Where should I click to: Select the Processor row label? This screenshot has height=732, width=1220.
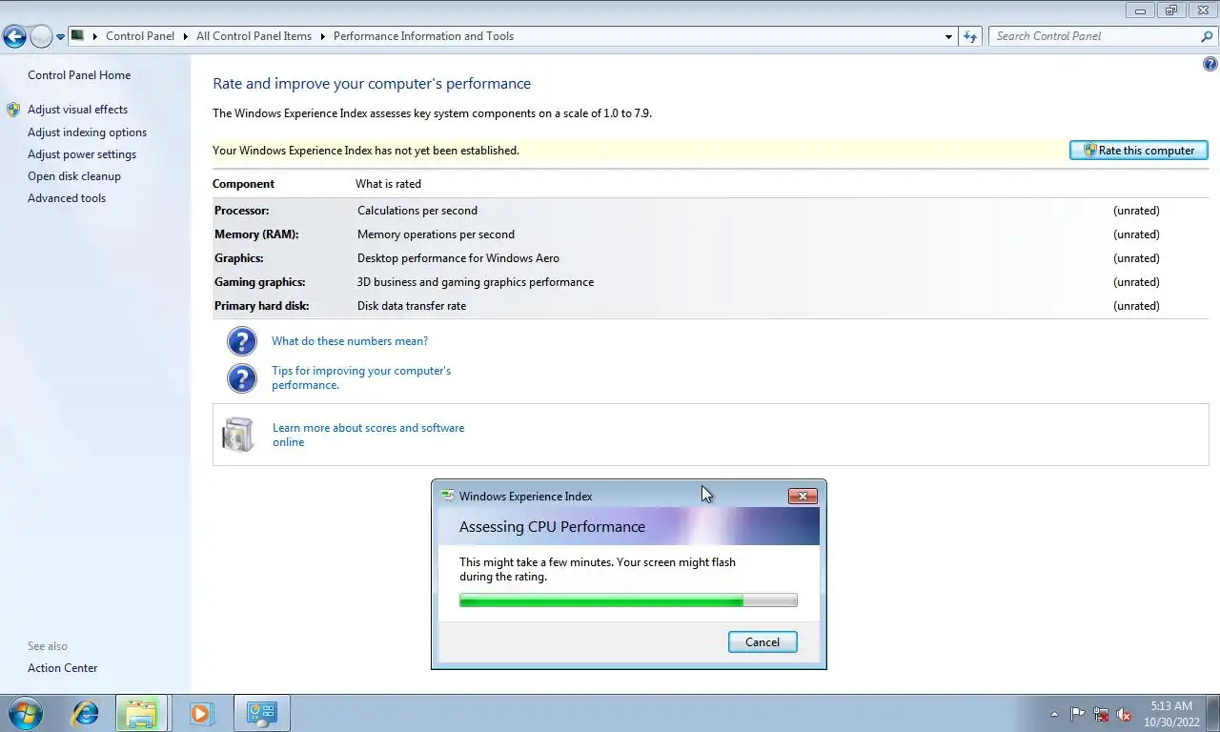point(241,211)
